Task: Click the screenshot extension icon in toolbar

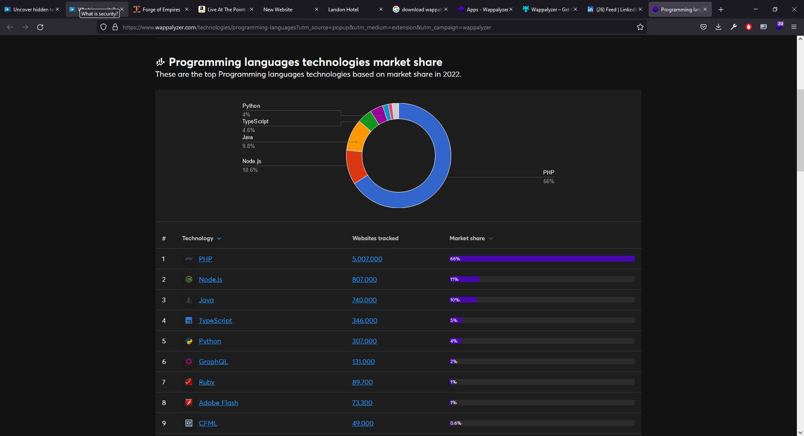Action: pyautogui.click(x=764, y=27)
